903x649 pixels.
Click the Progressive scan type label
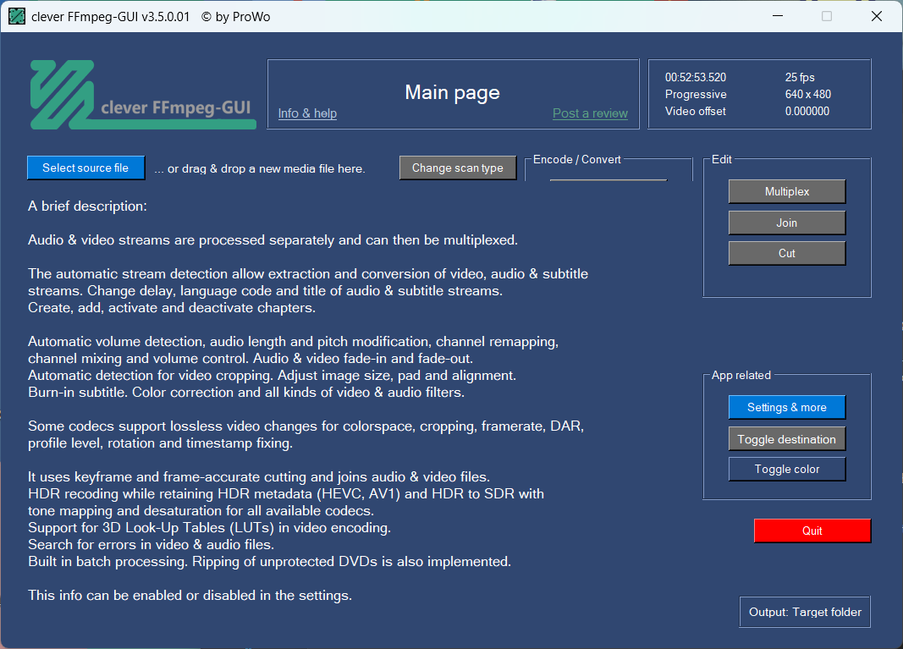point(695,94)
